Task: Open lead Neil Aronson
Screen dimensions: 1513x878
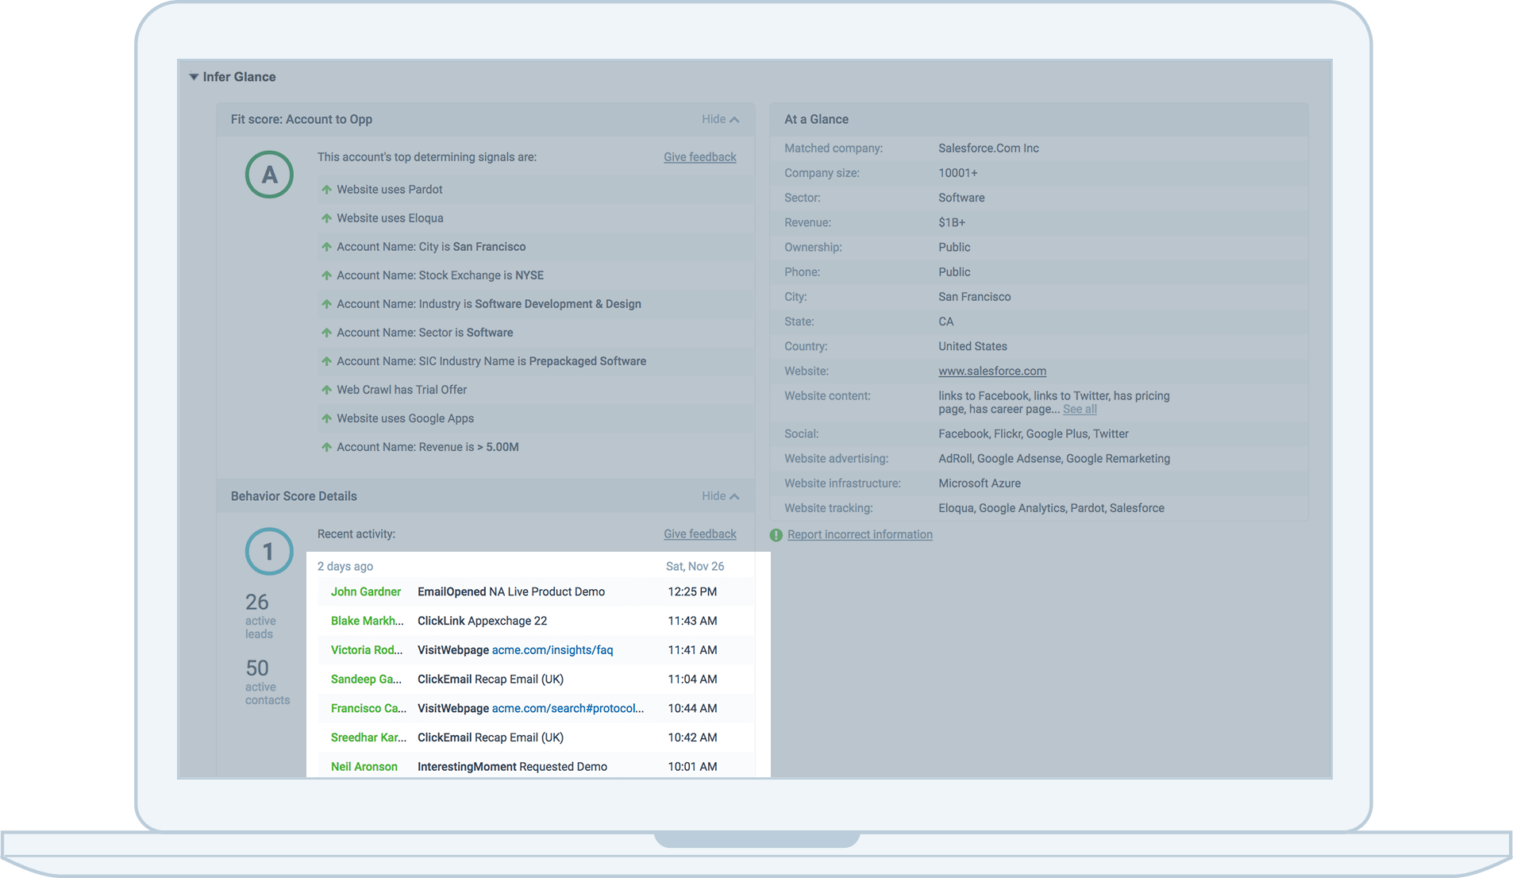Action: pyautogui.click(x=364, y=767)
